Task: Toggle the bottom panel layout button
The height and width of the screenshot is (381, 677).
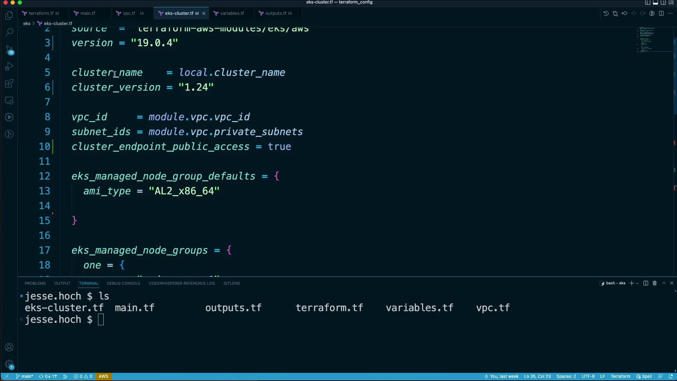Action: click(x=655, y=2)
